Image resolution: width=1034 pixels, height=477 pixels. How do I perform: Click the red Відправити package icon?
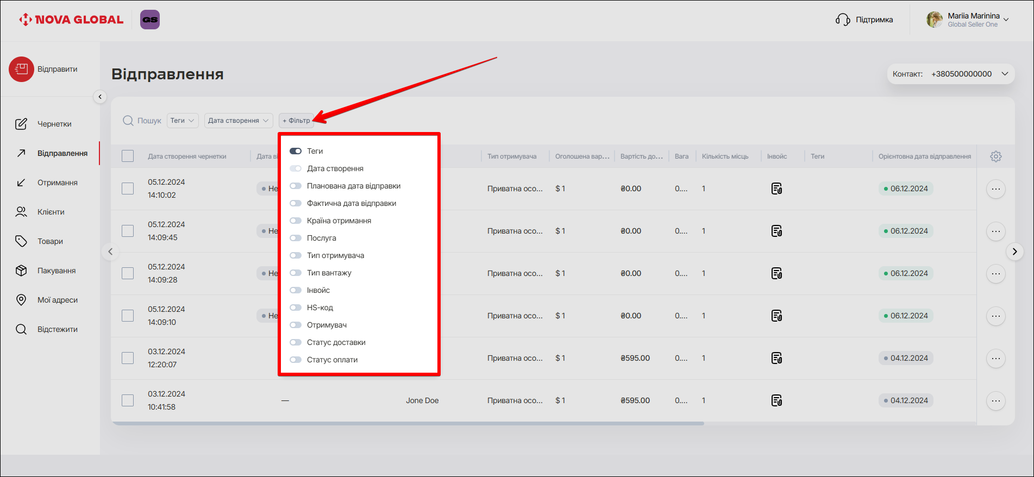pyautogui.click(x=21, y=70)
